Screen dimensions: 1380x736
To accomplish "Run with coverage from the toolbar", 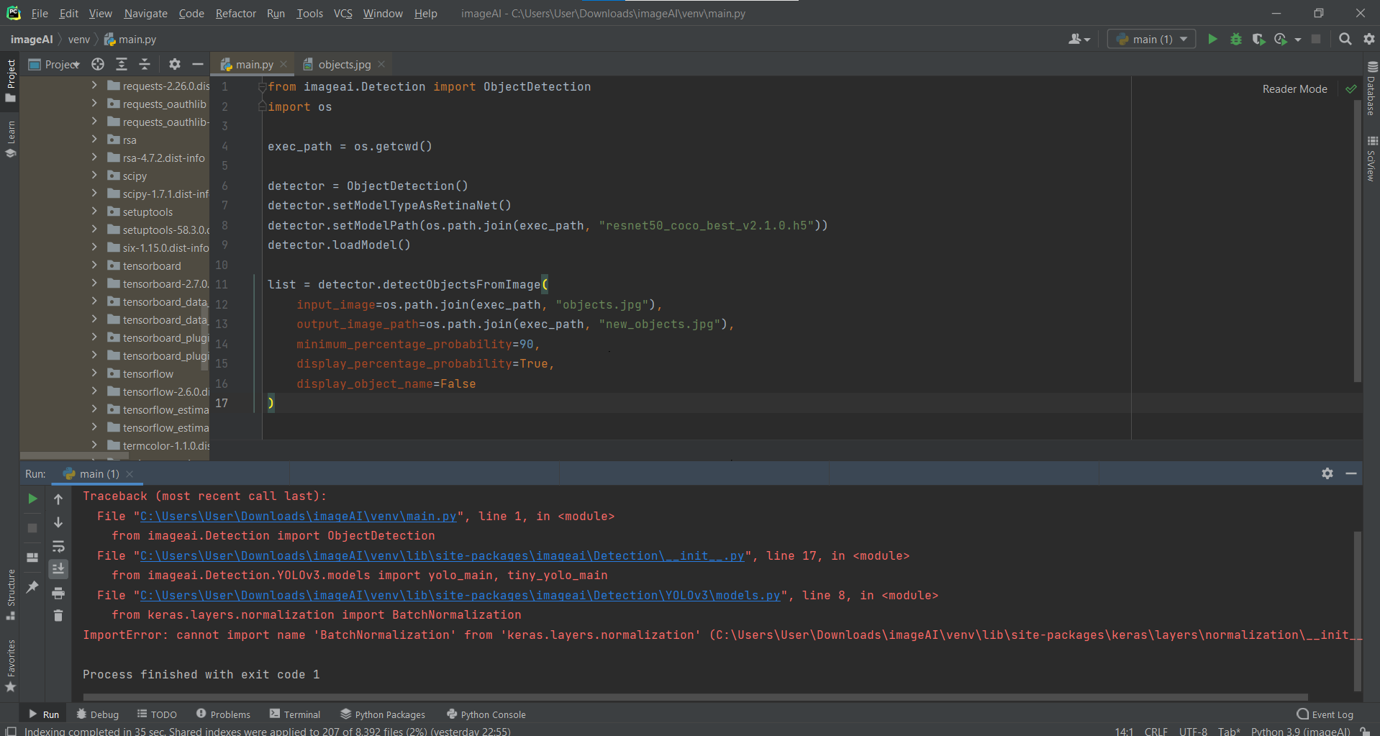I will 1258,39.
